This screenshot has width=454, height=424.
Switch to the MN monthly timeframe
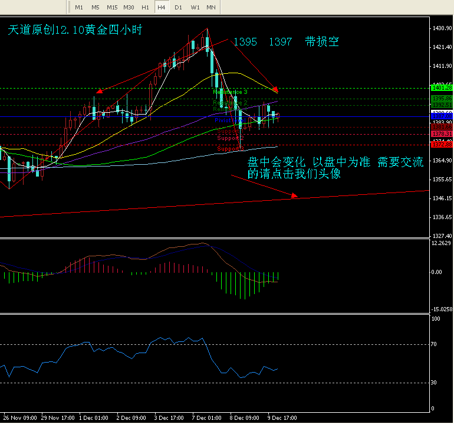210,6
